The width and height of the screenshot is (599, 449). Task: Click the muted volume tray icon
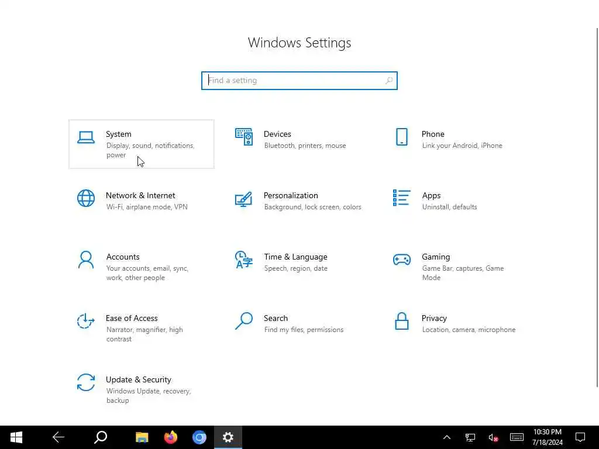493,437
